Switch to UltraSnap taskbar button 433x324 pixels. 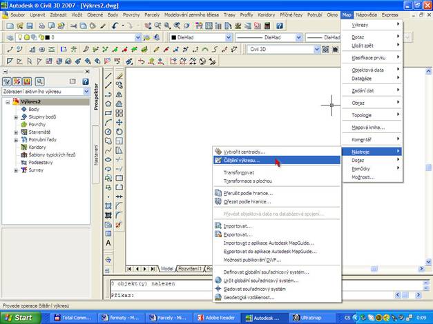tap(311, 318)
